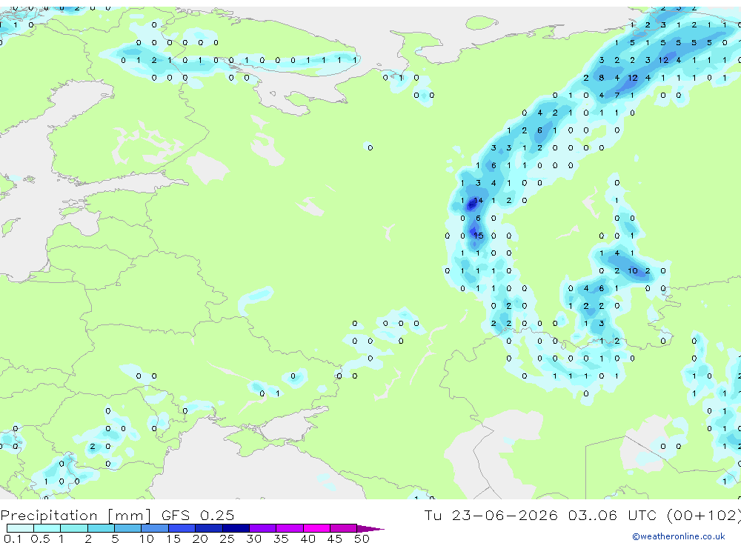Click the legend color between 35 and 40
741x543 pixels.
(x=290, y=528)
